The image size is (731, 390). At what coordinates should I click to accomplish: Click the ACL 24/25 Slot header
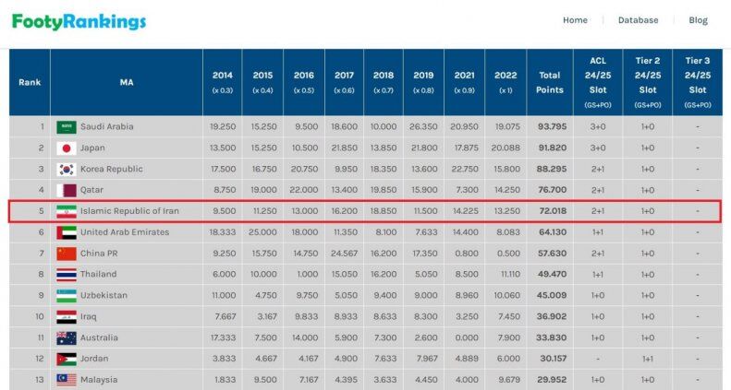point(598,82)
